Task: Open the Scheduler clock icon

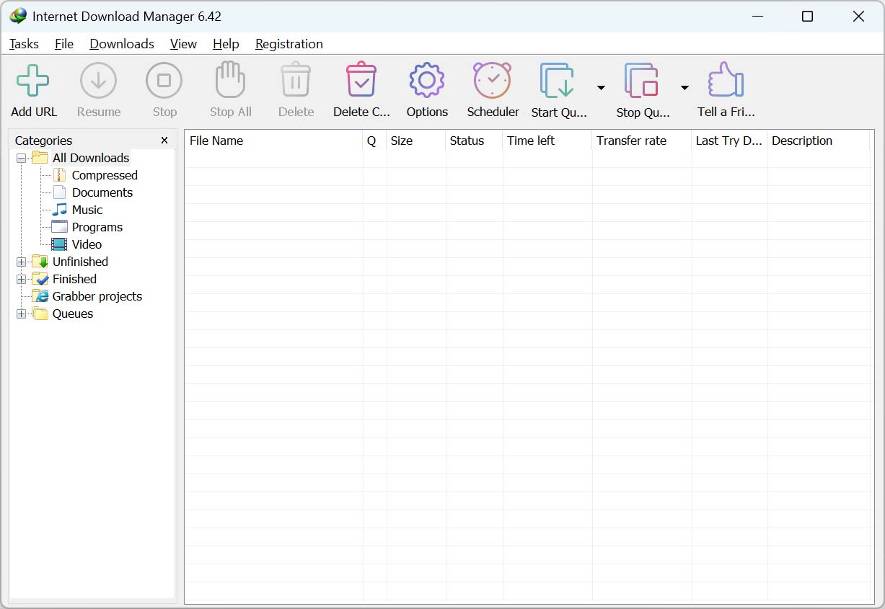Action: 493,81
